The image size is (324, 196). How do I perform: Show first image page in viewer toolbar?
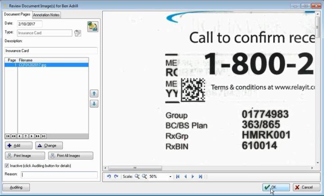click(x=178, y=177)
